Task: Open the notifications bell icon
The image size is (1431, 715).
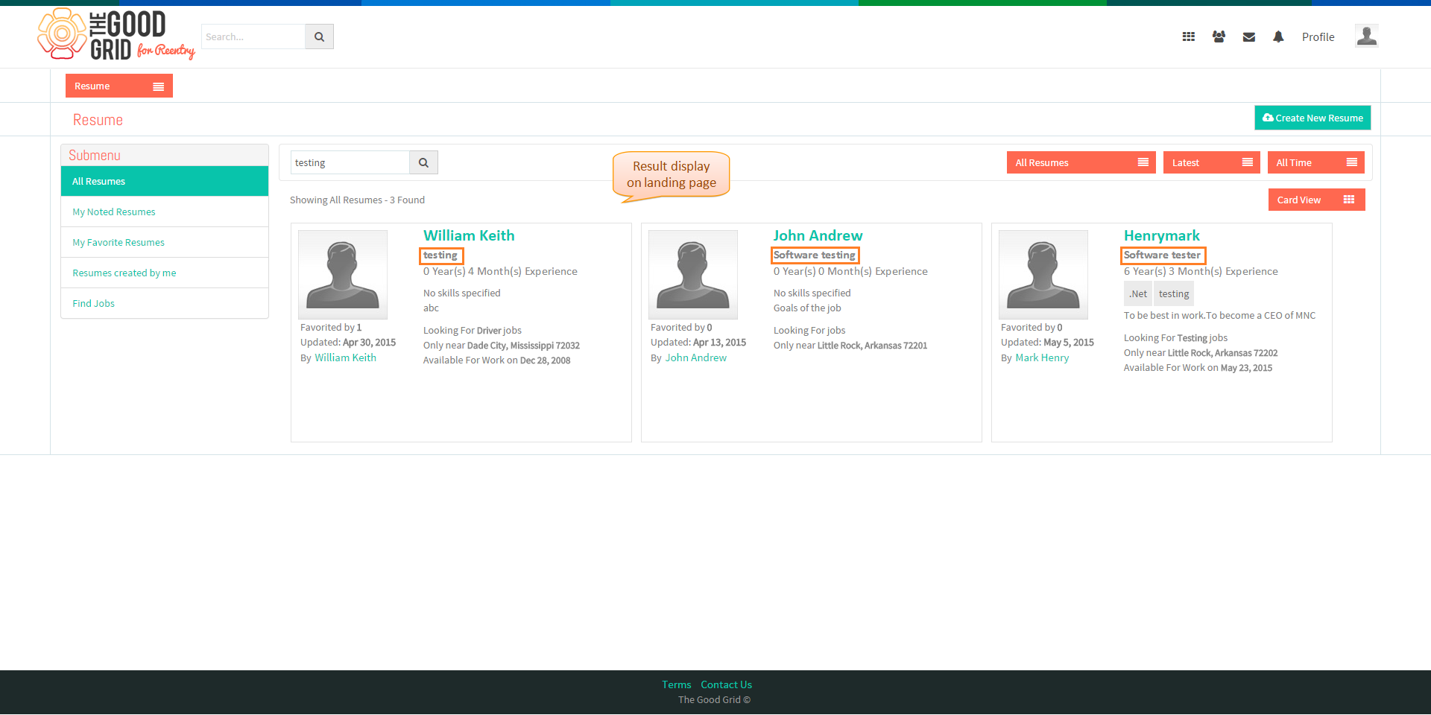Action: click(x=1278, y=36)
